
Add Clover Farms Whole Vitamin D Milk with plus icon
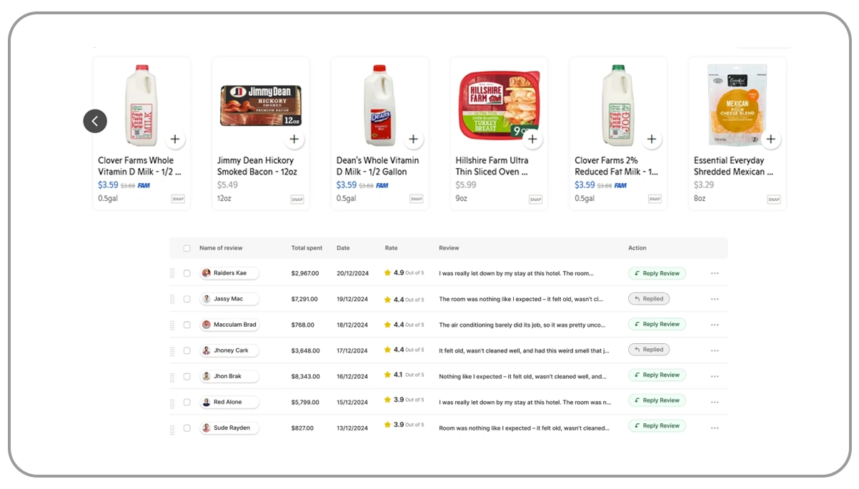coord(175,139)
